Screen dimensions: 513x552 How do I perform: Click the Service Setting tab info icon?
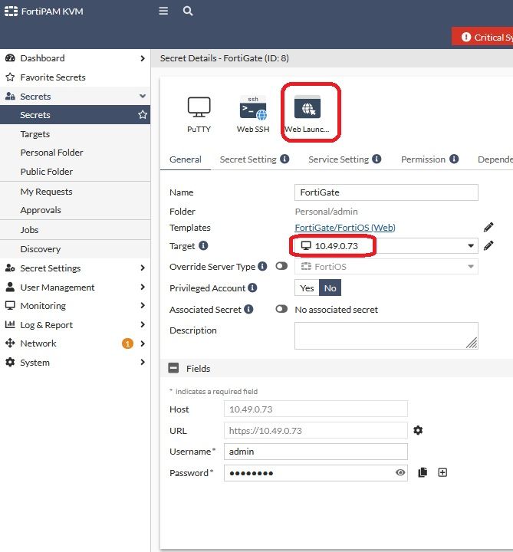point(377,159)
